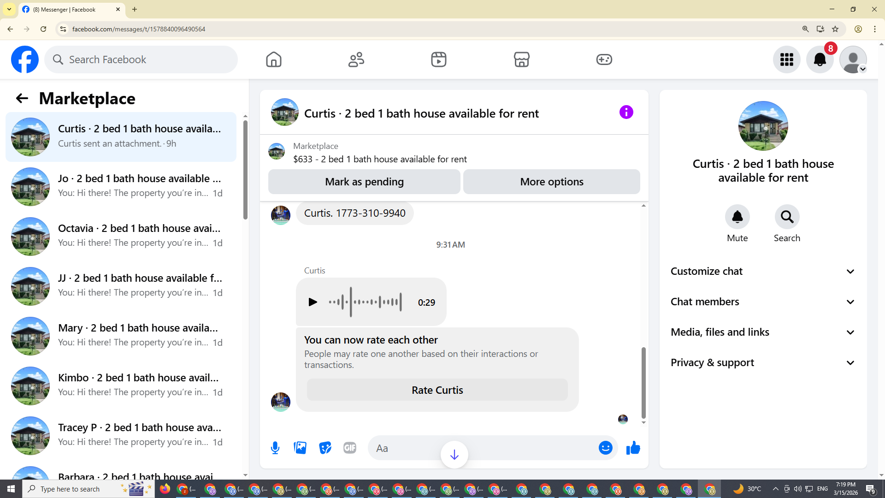Open the Gaming controller icon
Image resolution: width=885 pixels, height=498 pixels.
coord(604,59)
